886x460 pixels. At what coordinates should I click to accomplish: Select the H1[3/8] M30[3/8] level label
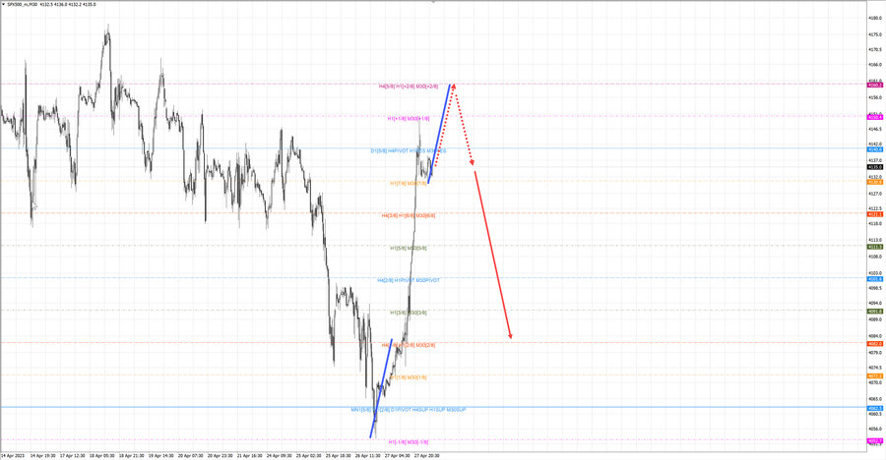pyautogui.click(x=408, y=313)
